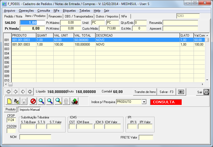Create a new item with yellow page icon
Image resolution: width=213 pixels, height=147 pixels.
tap(9, 101)
